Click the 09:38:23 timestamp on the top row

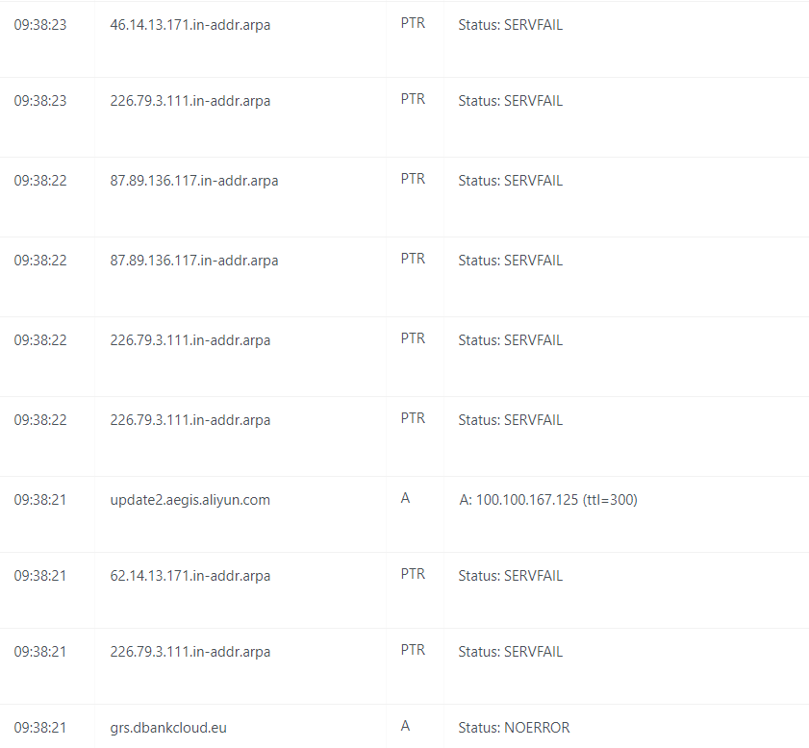(37, 25)
